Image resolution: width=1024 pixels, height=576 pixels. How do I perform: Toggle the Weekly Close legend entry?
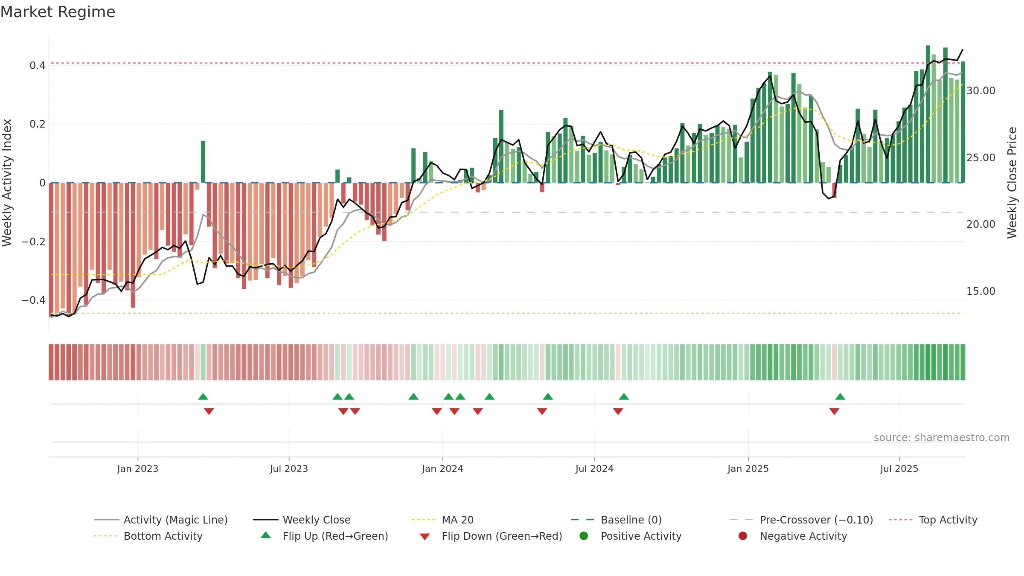pos(302,520)
